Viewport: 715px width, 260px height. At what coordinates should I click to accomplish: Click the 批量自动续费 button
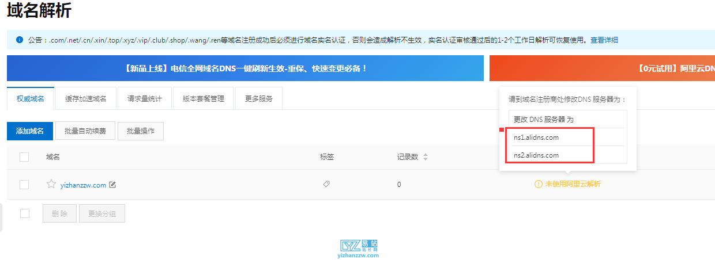85,131
